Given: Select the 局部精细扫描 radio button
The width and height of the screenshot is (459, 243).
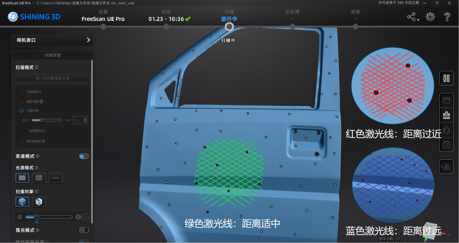Looking at the screenshot, I should [x=22, y=141].
